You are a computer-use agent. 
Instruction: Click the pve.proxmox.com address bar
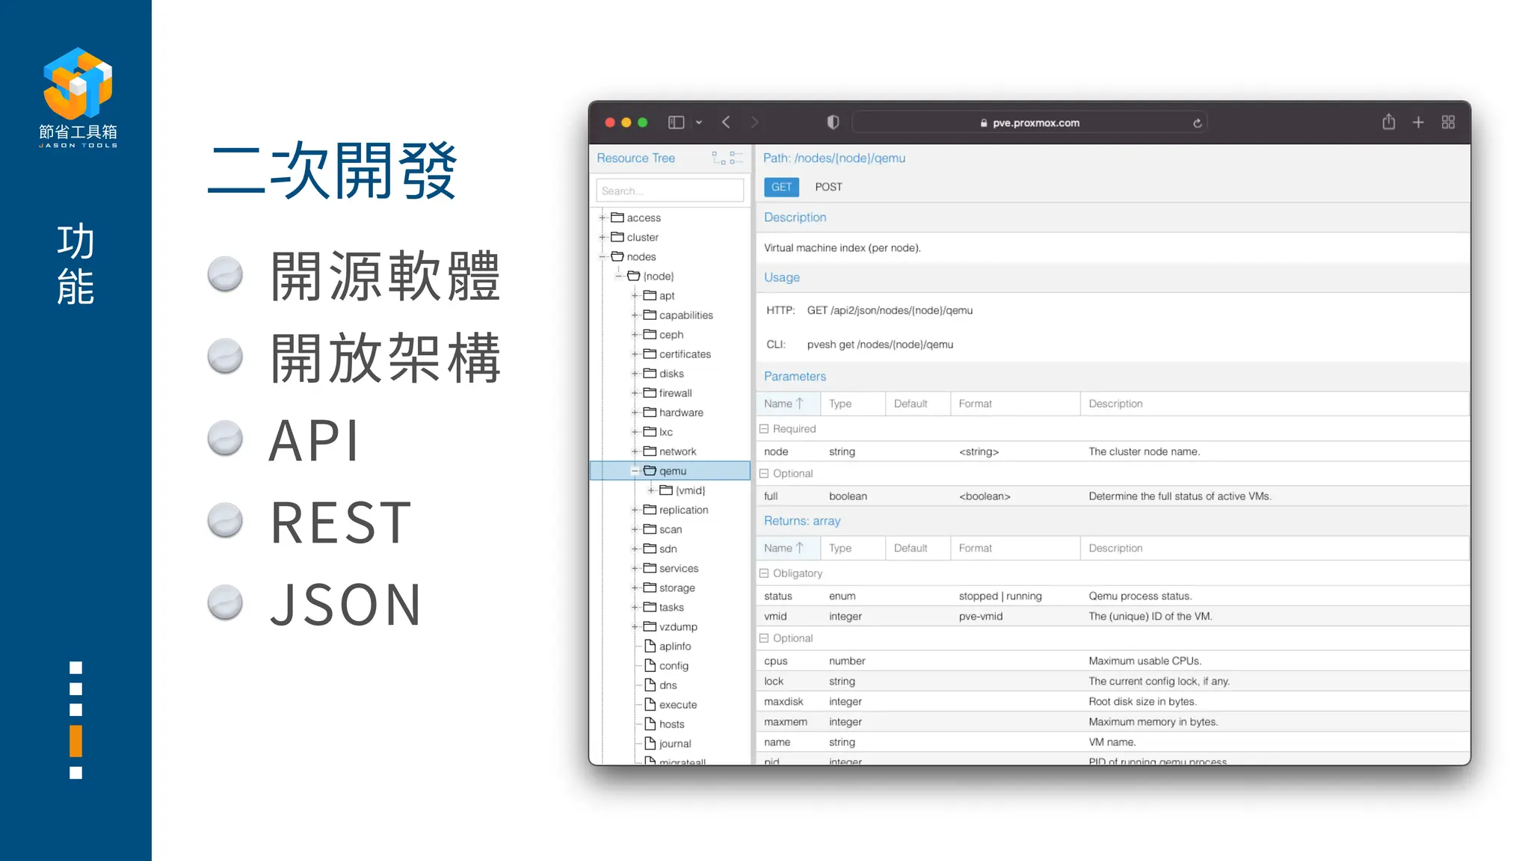point(1029,123)
